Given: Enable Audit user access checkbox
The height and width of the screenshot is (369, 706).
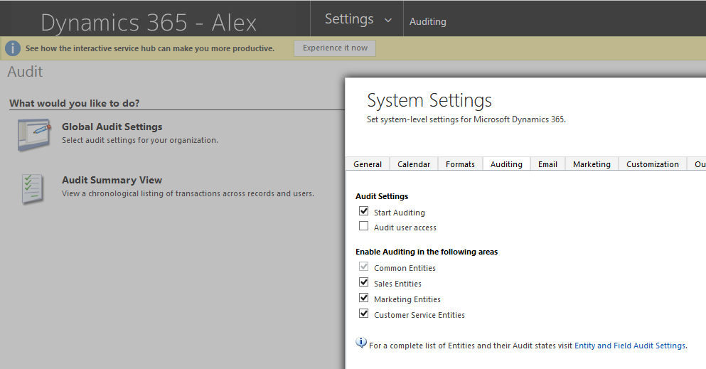Looking at the screenshot, I should (364, 227).
